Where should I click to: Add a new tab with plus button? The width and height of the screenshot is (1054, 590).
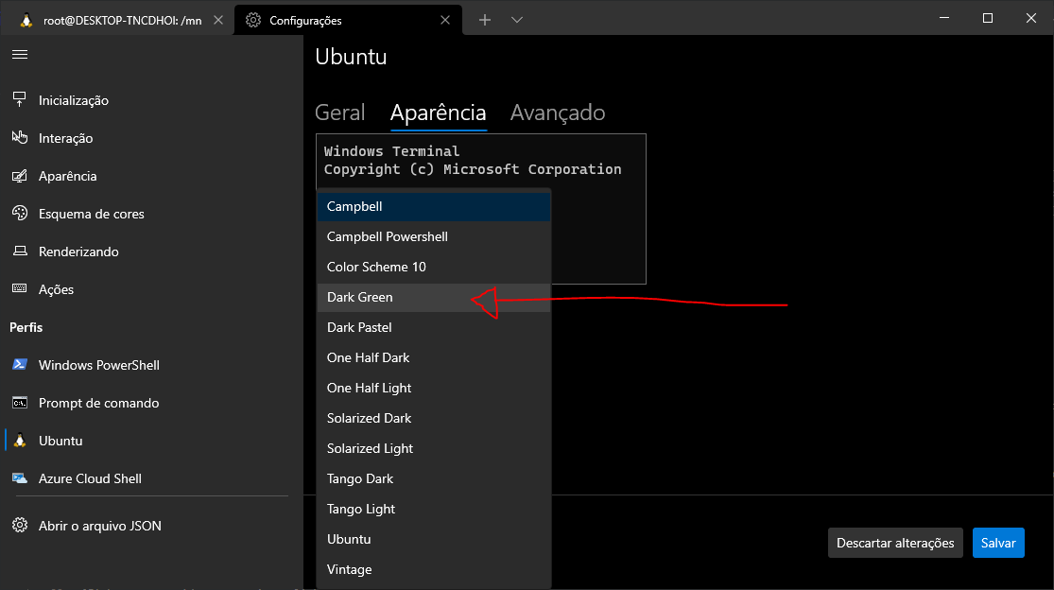click(x=485, y=20)
